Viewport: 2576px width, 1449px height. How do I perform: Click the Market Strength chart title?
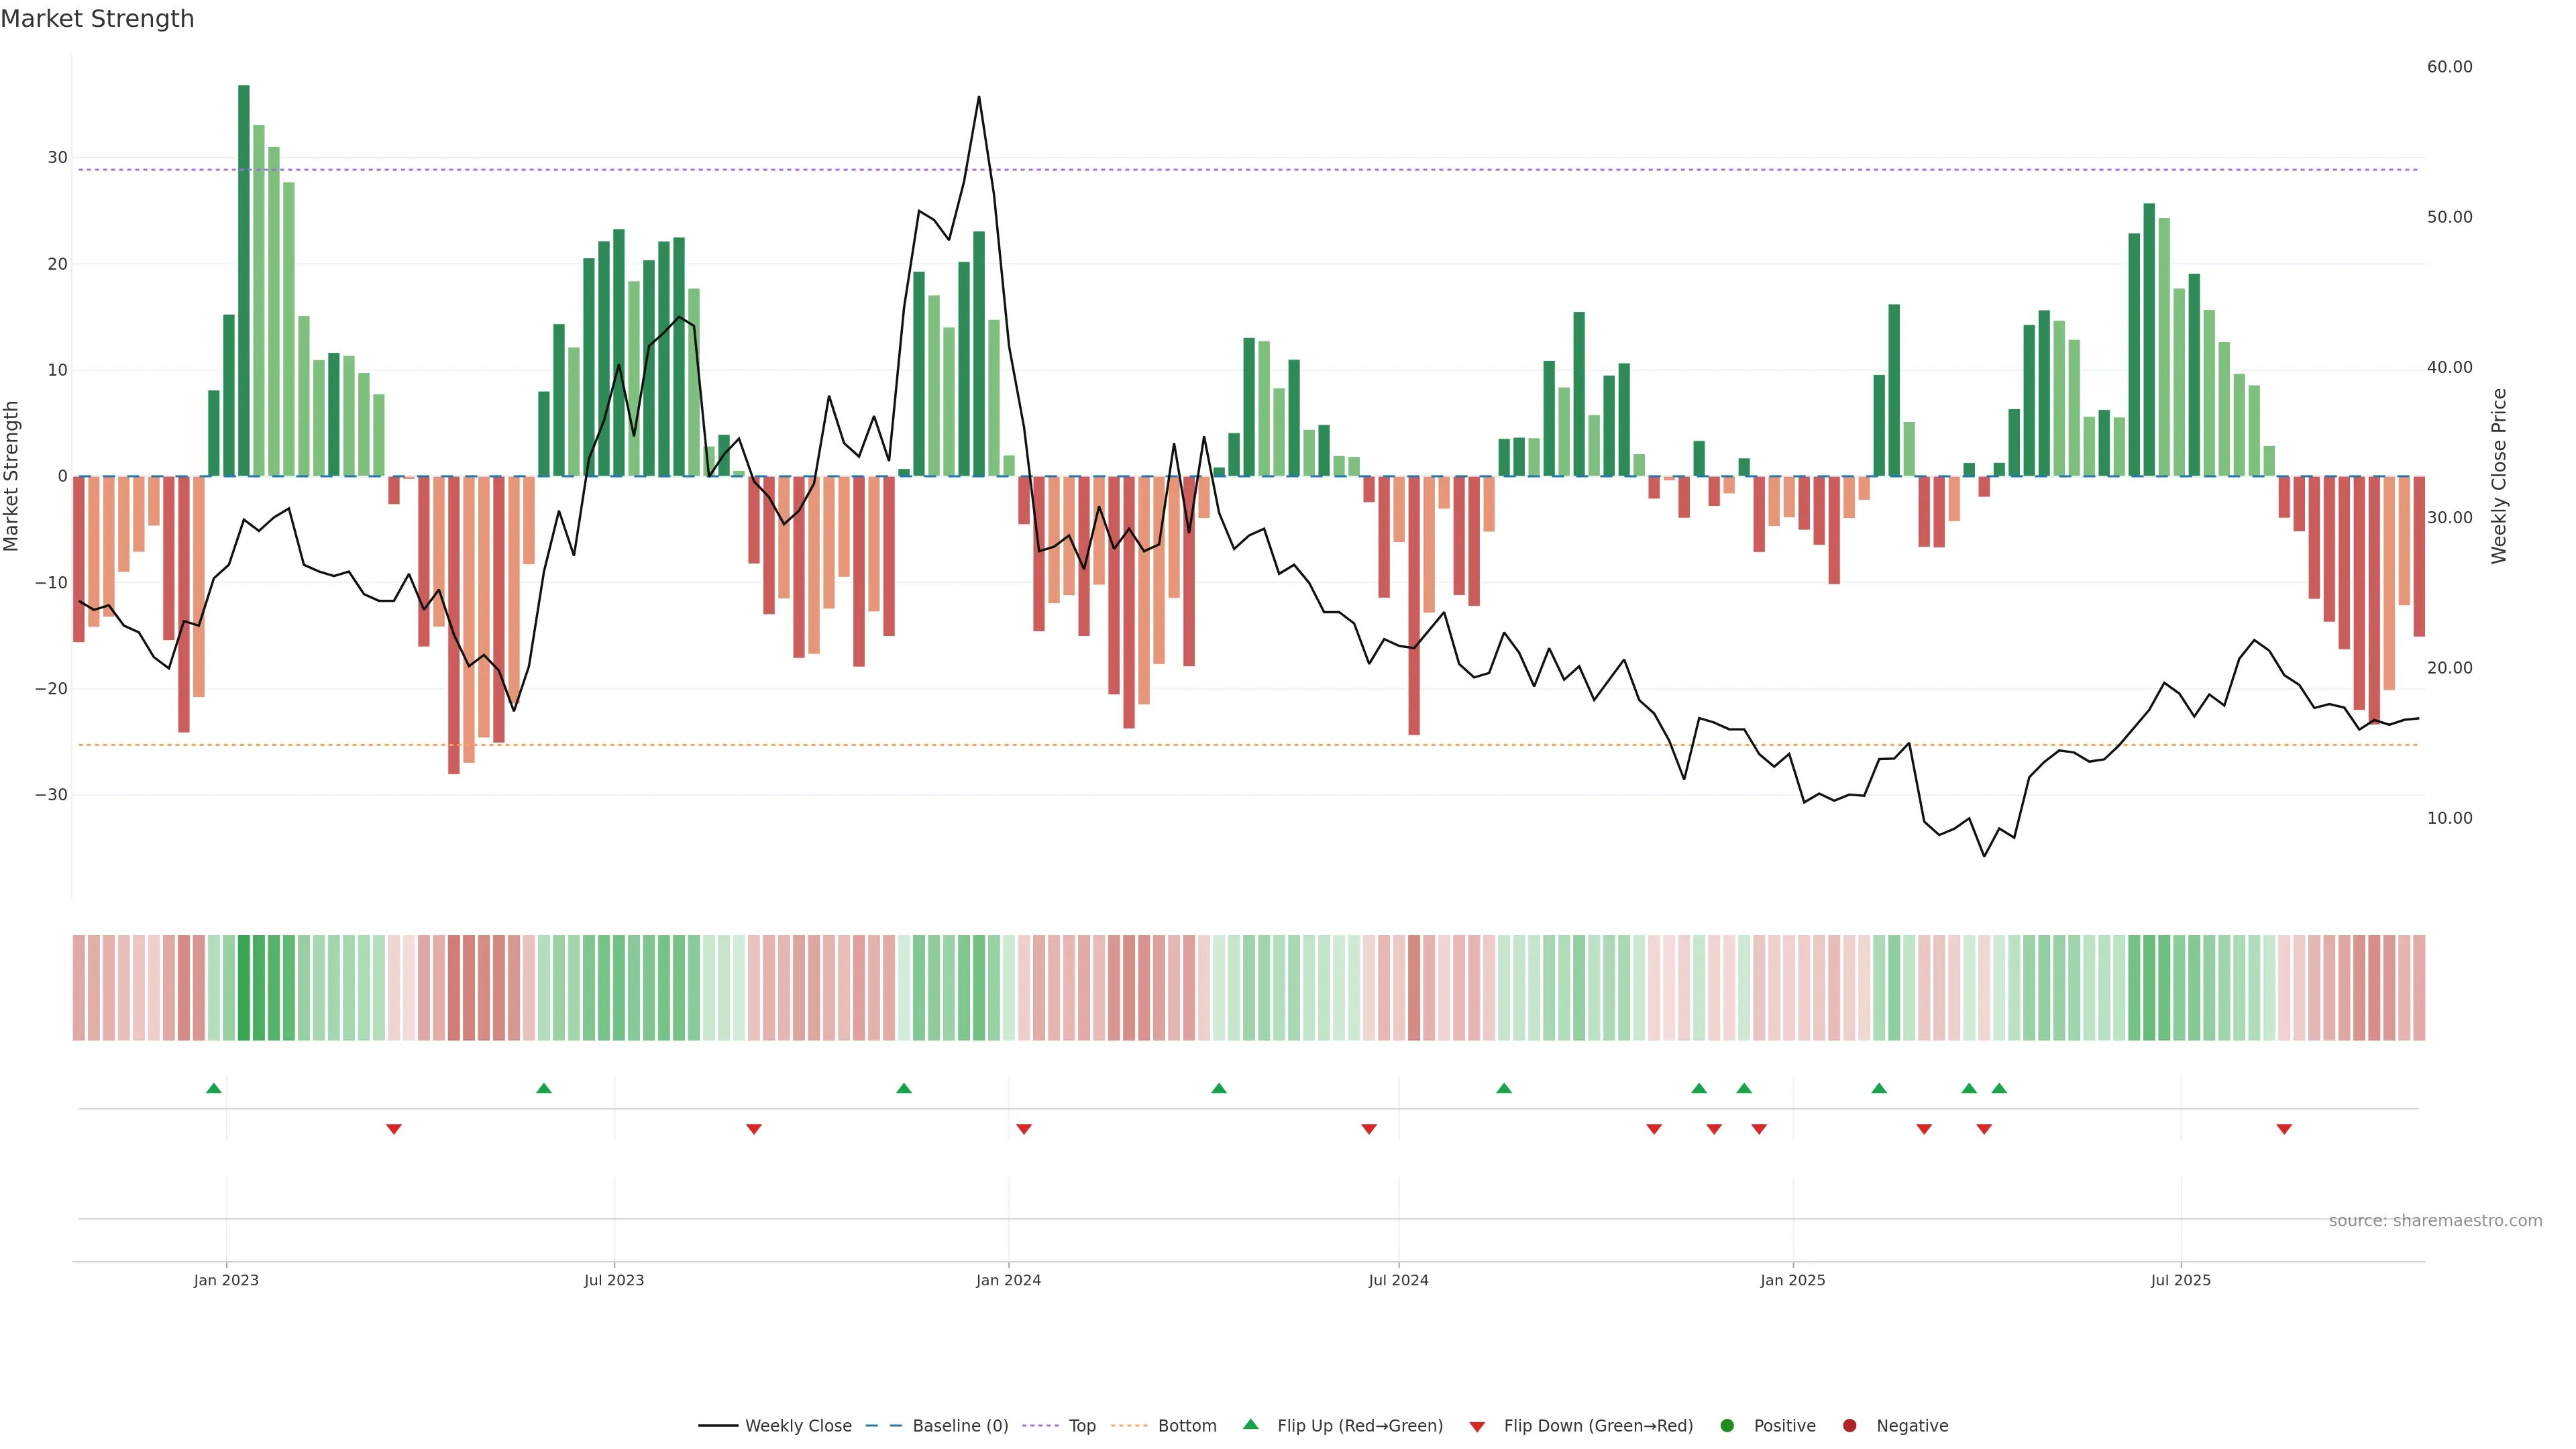97,19
